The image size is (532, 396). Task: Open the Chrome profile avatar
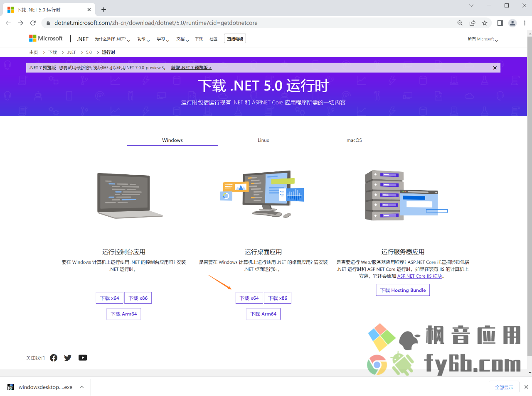[x=512, y=23]
